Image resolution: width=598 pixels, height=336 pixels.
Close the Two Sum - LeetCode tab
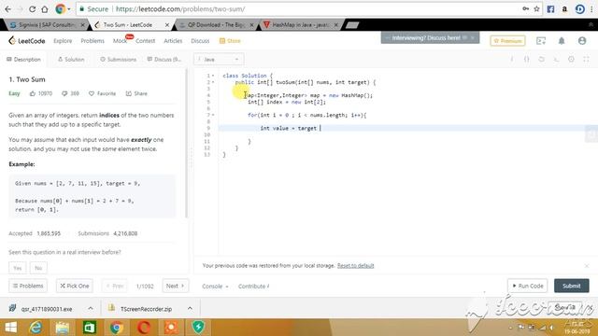[x=167, y=25]
